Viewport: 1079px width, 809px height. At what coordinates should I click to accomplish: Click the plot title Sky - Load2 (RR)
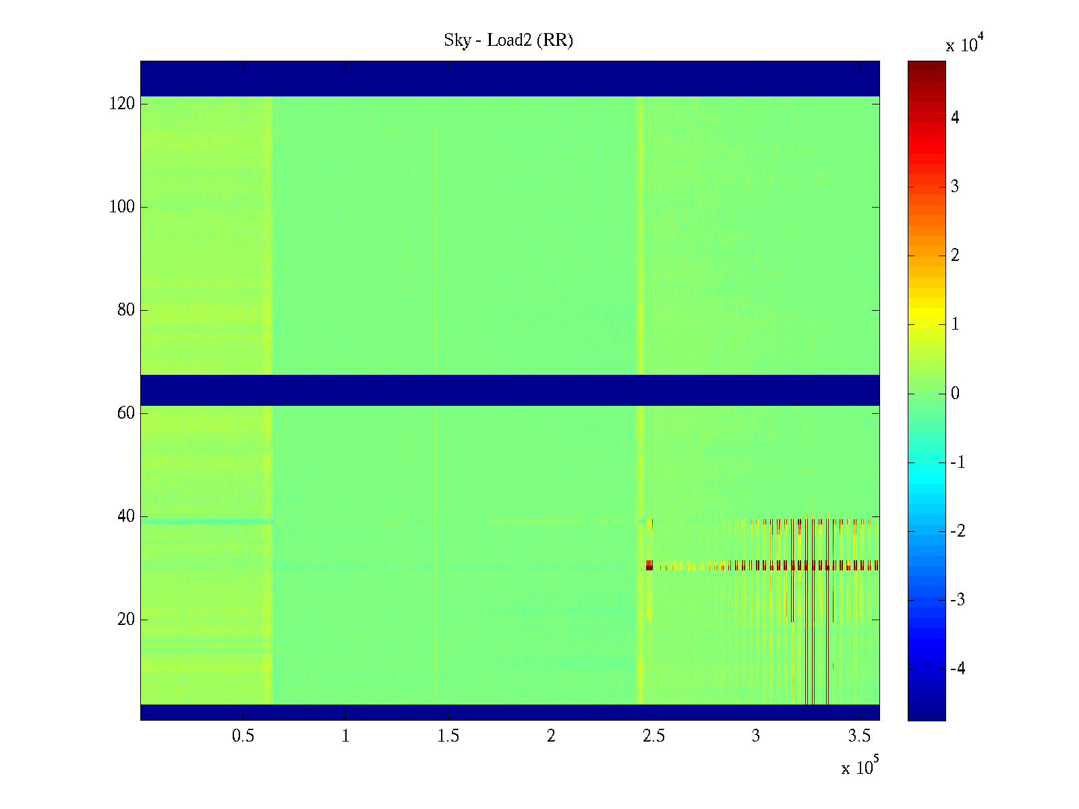click(x=508, y=40)
